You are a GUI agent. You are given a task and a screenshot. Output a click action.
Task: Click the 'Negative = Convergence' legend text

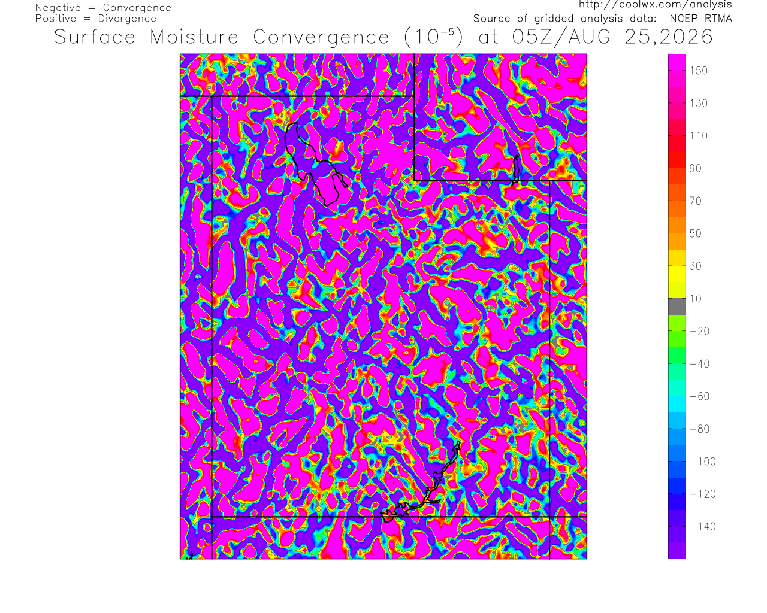click(103, 8)
